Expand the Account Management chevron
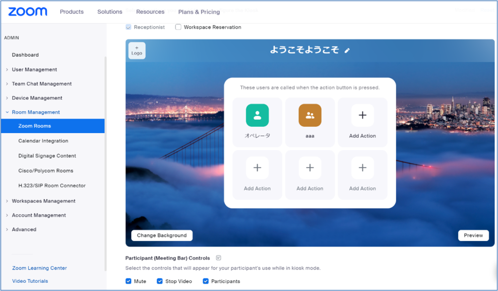This screenshot has height=291, width=498. pyautogui.click(x=7, y=215)
